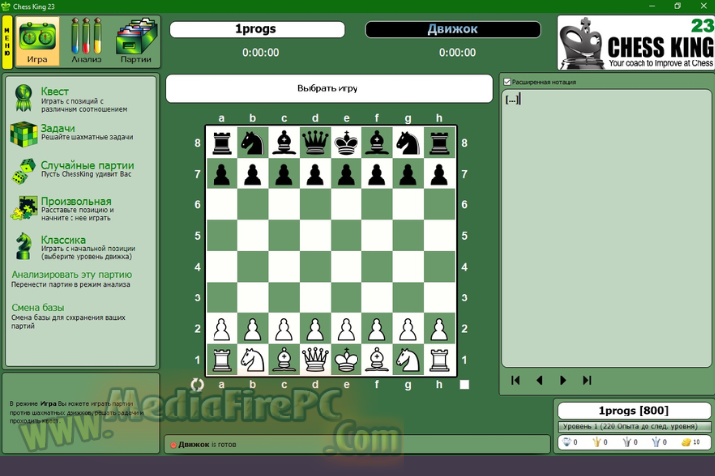Select the white rook on h1
This screenshot has height=476, width=715.
point(439,360)
